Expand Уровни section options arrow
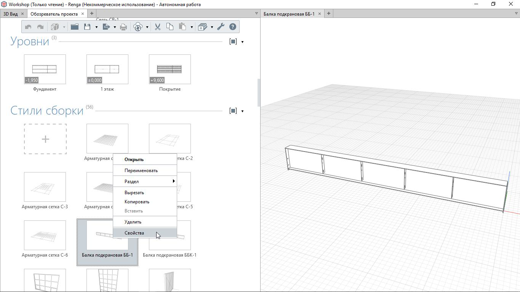This screenshot has height=292, width=520. coord(242,42)
